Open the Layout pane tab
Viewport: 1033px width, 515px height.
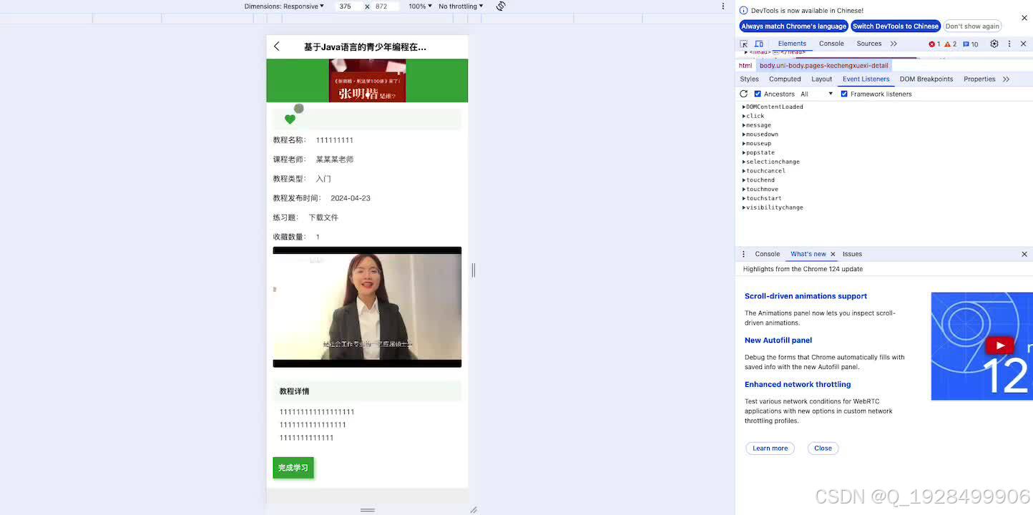pyautogui.click(x=821, y=79)
